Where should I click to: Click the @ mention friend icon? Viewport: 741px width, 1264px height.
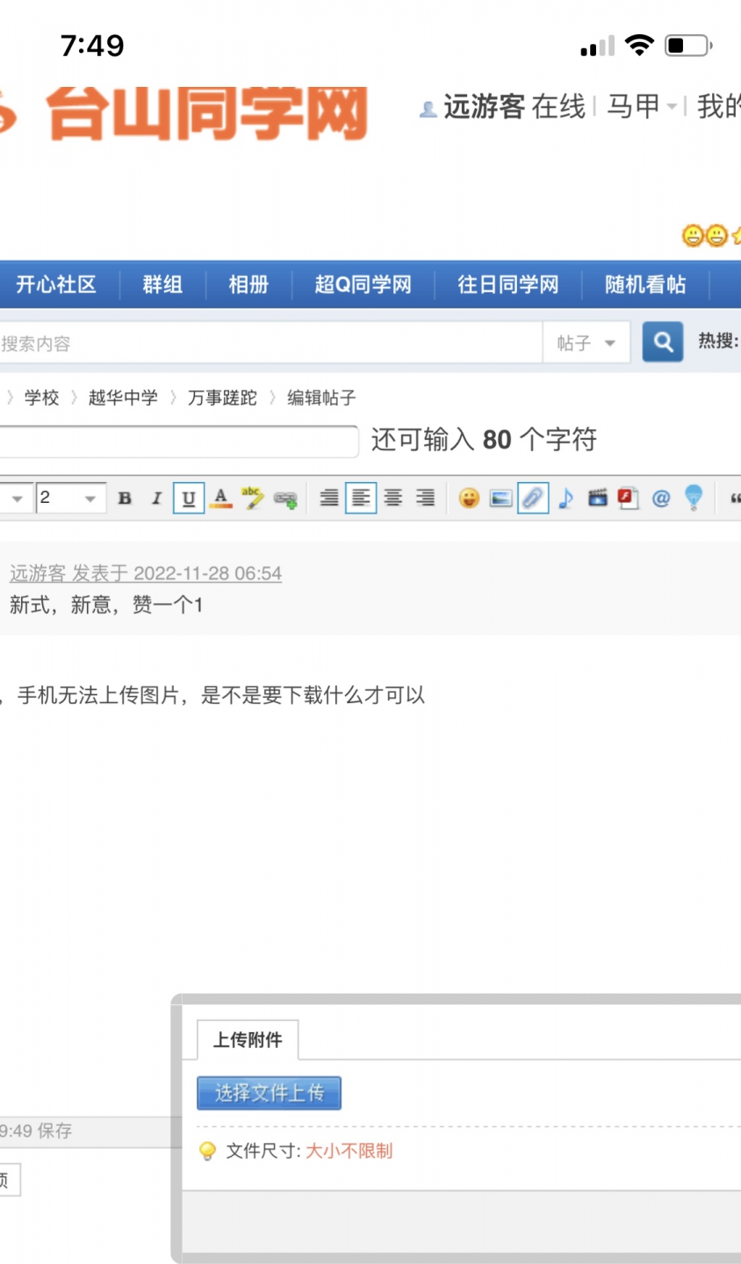pos(661,499)
